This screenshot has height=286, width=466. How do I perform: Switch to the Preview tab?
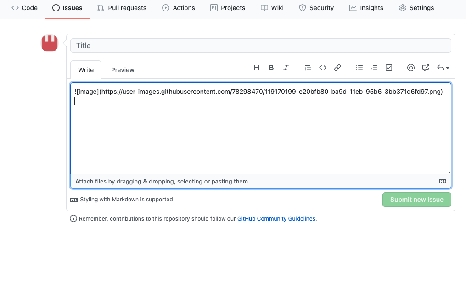[x=122, y=70]
